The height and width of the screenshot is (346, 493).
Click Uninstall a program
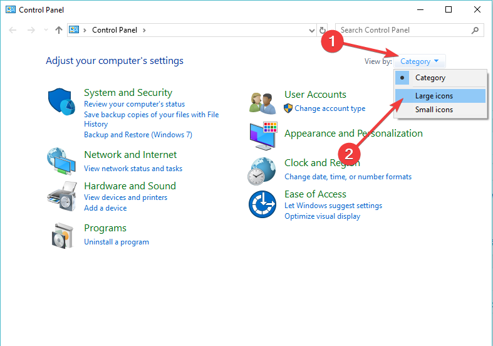[x=117, y=242]
